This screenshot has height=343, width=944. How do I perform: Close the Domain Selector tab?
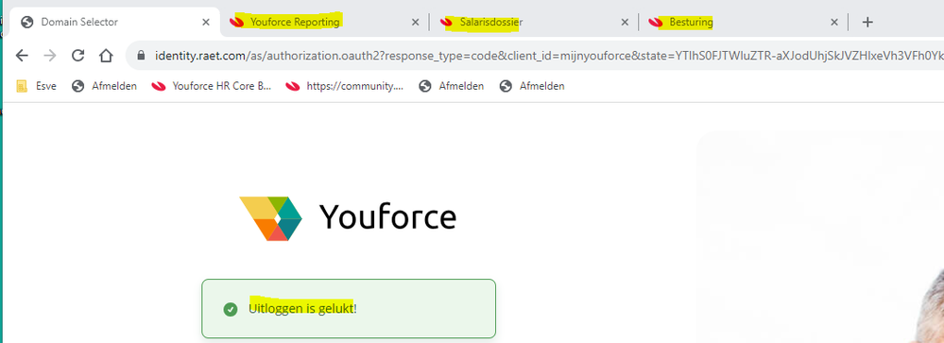[x=206, y=23]
